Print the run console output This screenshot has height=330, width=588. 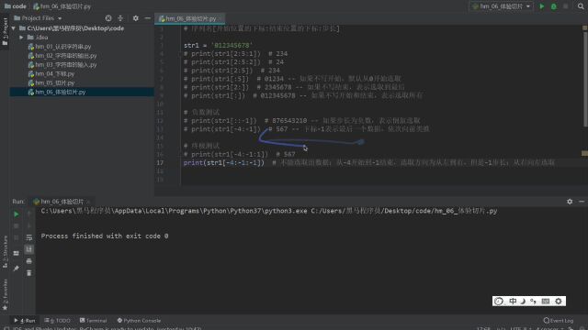click(28, 261)
